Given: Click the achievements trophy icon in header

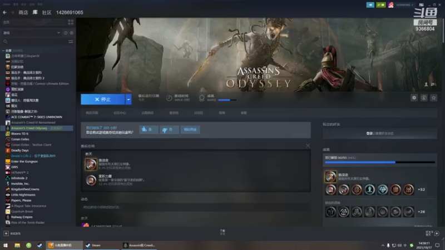Looking at the screenshot, I should [202, 98].
